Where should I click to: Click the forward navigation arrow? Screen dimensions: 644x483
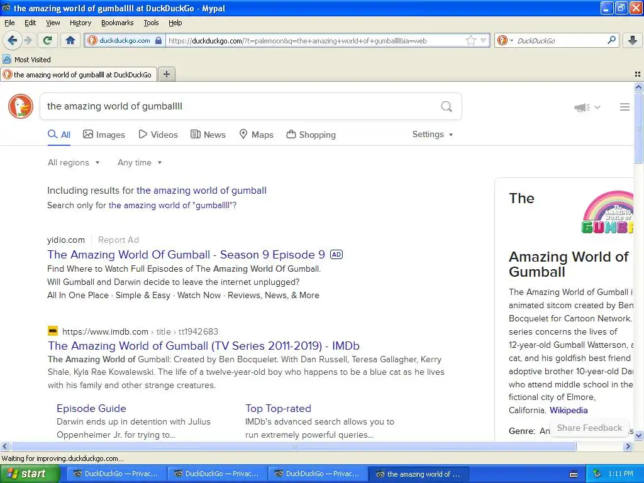[x=28, y=40]
